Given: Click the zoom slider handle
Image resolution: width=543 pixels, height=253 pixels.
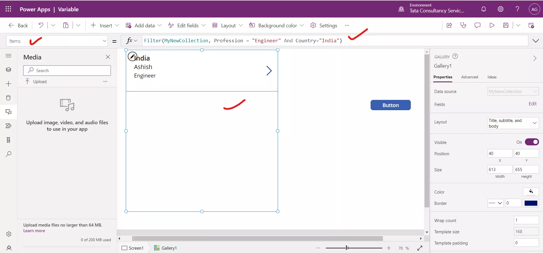Looking at the screenshot, I should point(347,248).
